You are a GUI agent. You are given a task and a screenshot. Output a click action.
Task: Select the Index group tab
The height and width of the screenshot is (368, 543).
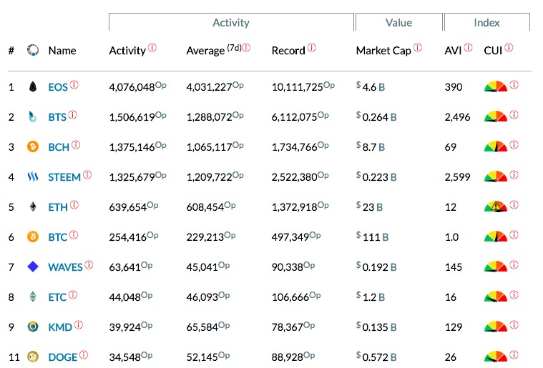487,22
